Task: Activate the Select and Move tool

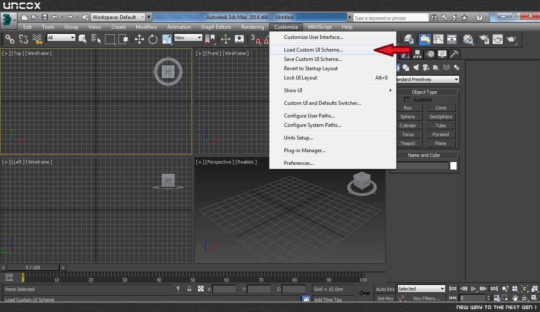Action: (x=139, y=39)
